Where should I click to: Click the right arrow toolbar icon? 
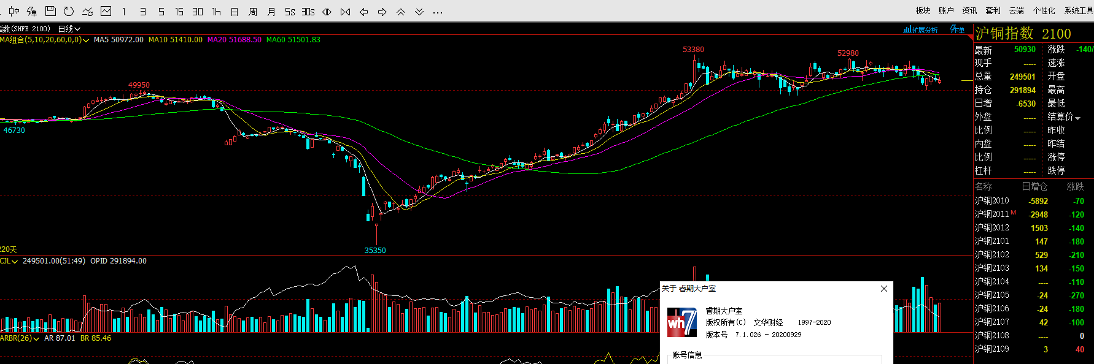tap(382, 12)
